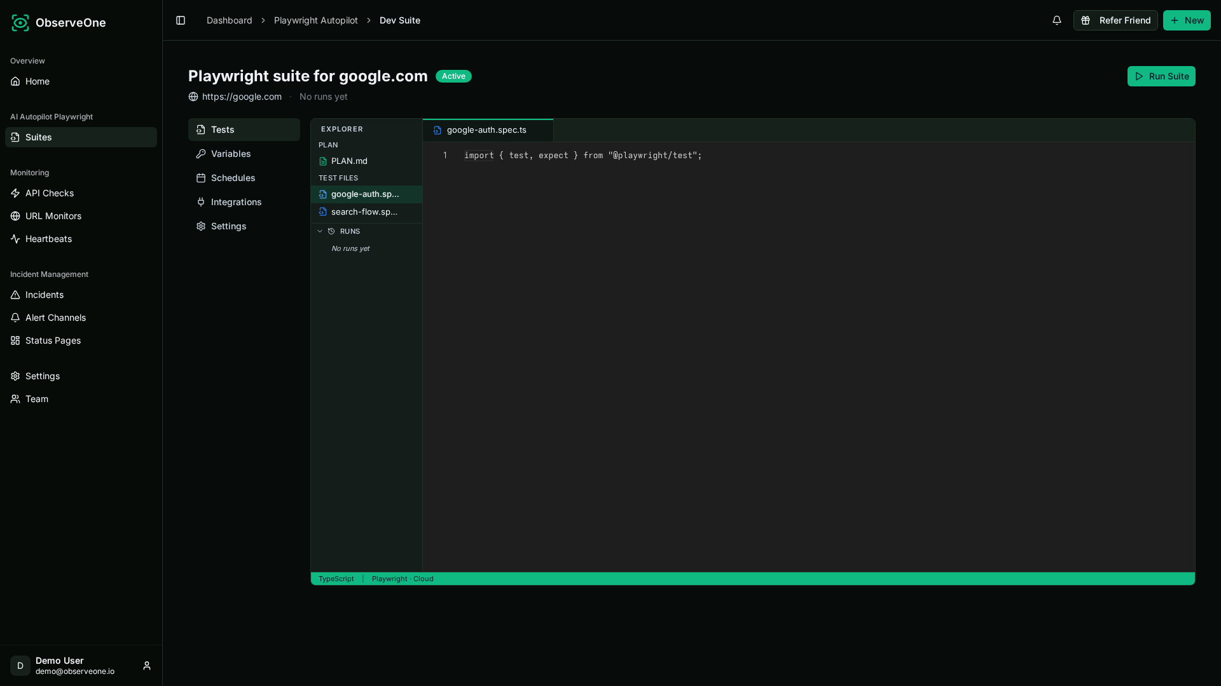1221x686 pixels.
Task: Collapse the RUNS section chevron
Action: click(320, 231)
